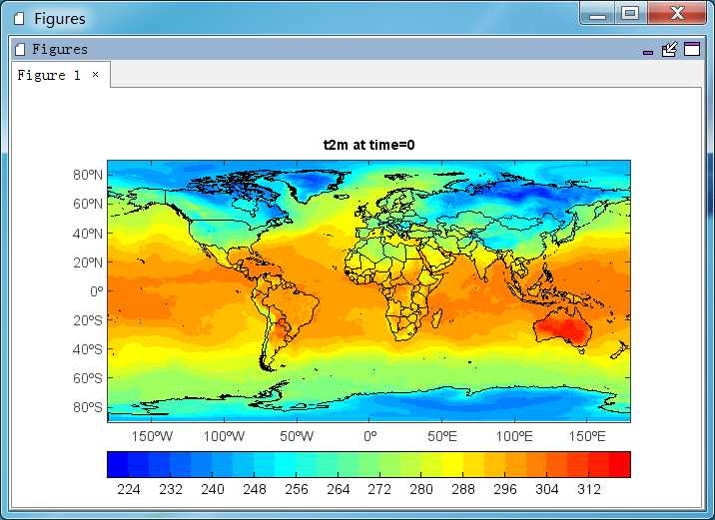Click the 304 colorbar tick label
The image size is (715, 520).
(x=547, y=489)
